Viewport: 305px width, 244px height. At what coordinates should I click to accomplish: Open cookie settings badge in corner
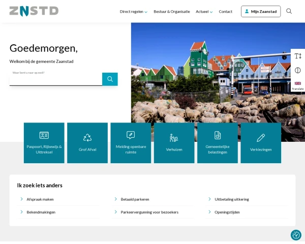pos(296,235)
